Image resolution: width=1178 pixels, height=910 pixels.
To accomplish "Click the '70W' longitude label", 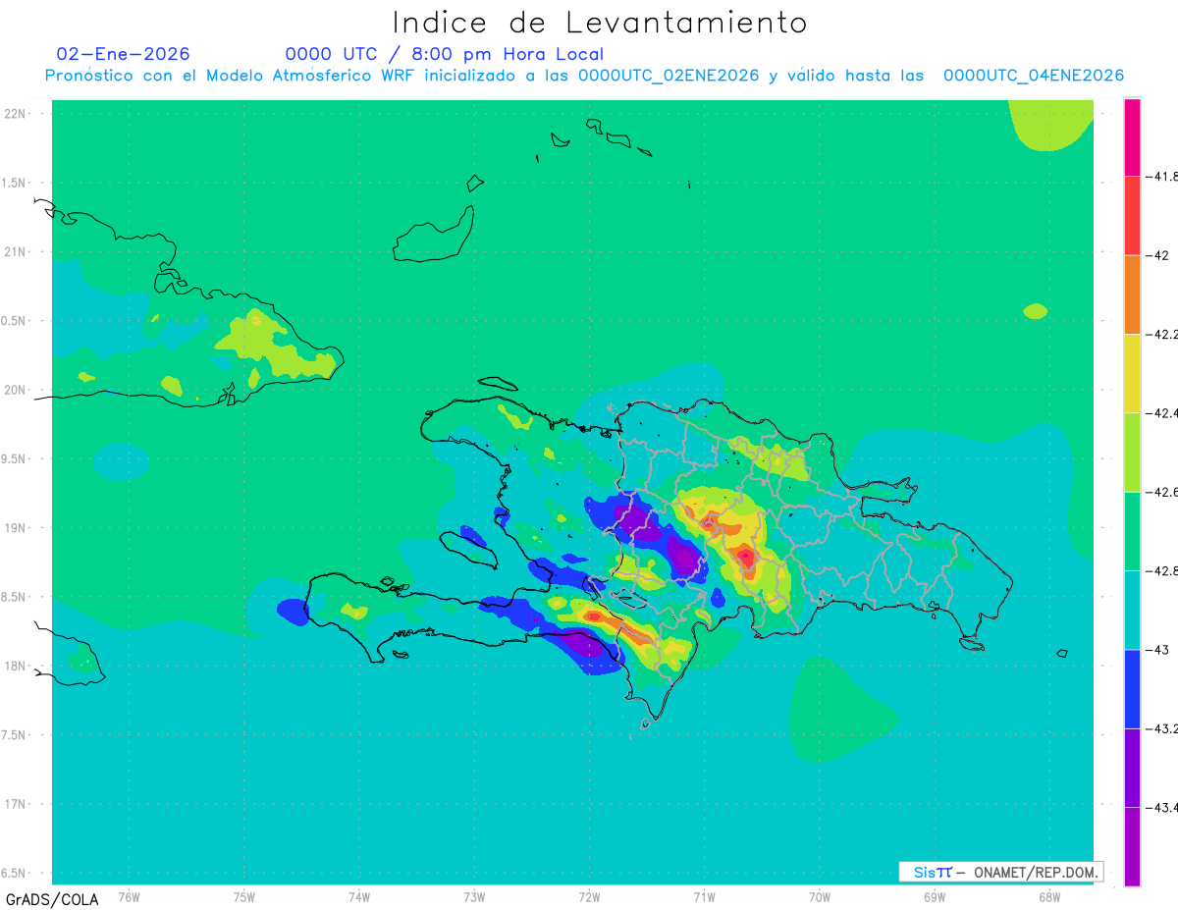I will pos(820,896).
